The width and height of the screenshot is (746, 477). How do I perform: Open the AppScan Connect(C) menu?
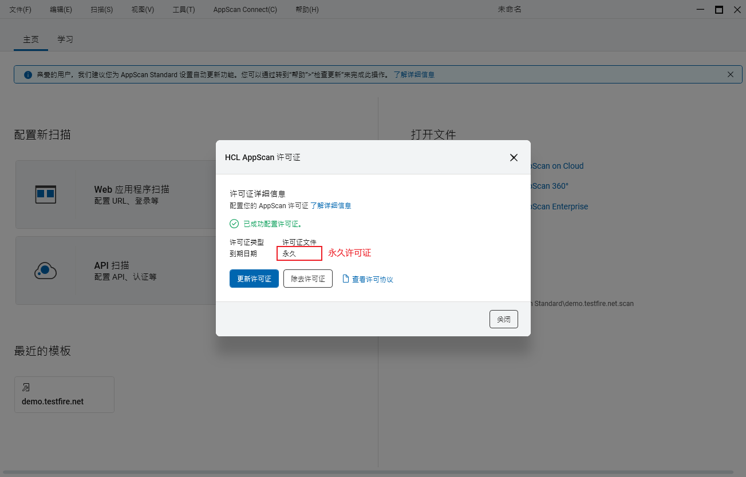pos(245,10)
